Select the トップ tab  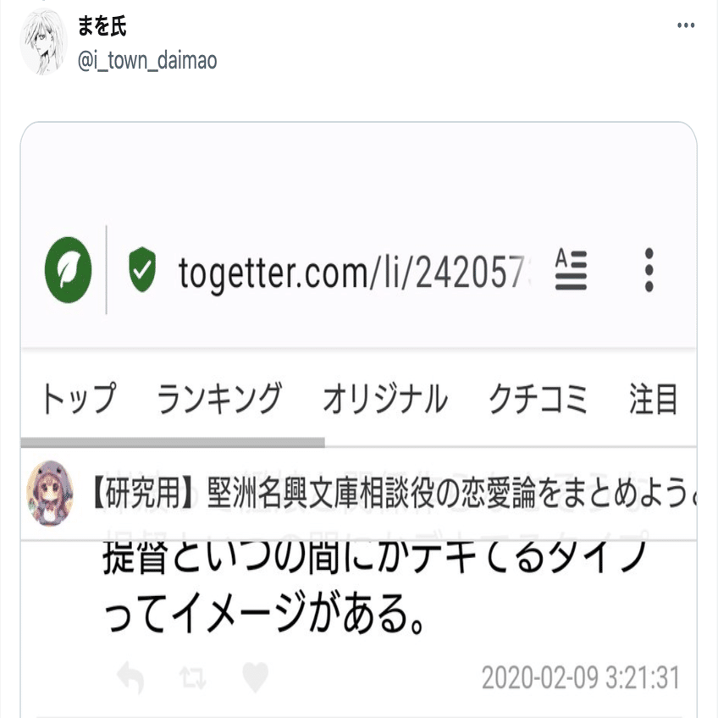(80, 399)
